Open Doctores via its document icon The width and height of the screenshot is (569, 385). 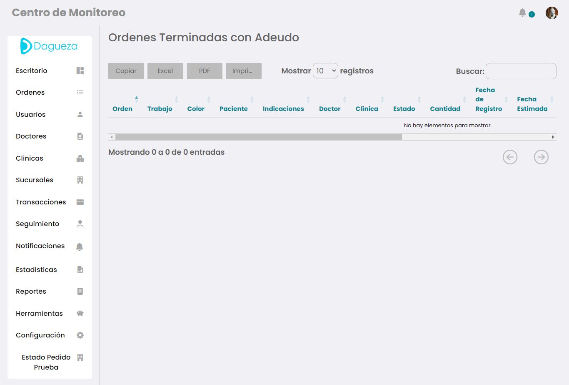80,136
